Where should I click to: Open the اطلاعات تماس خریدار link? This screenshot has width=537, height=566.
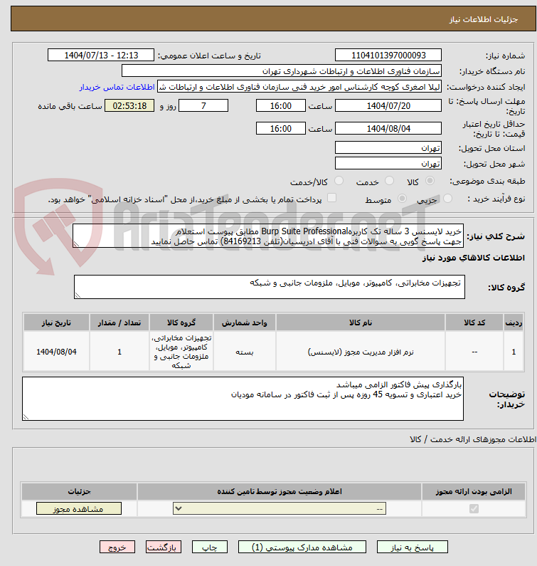coord(117,87)
